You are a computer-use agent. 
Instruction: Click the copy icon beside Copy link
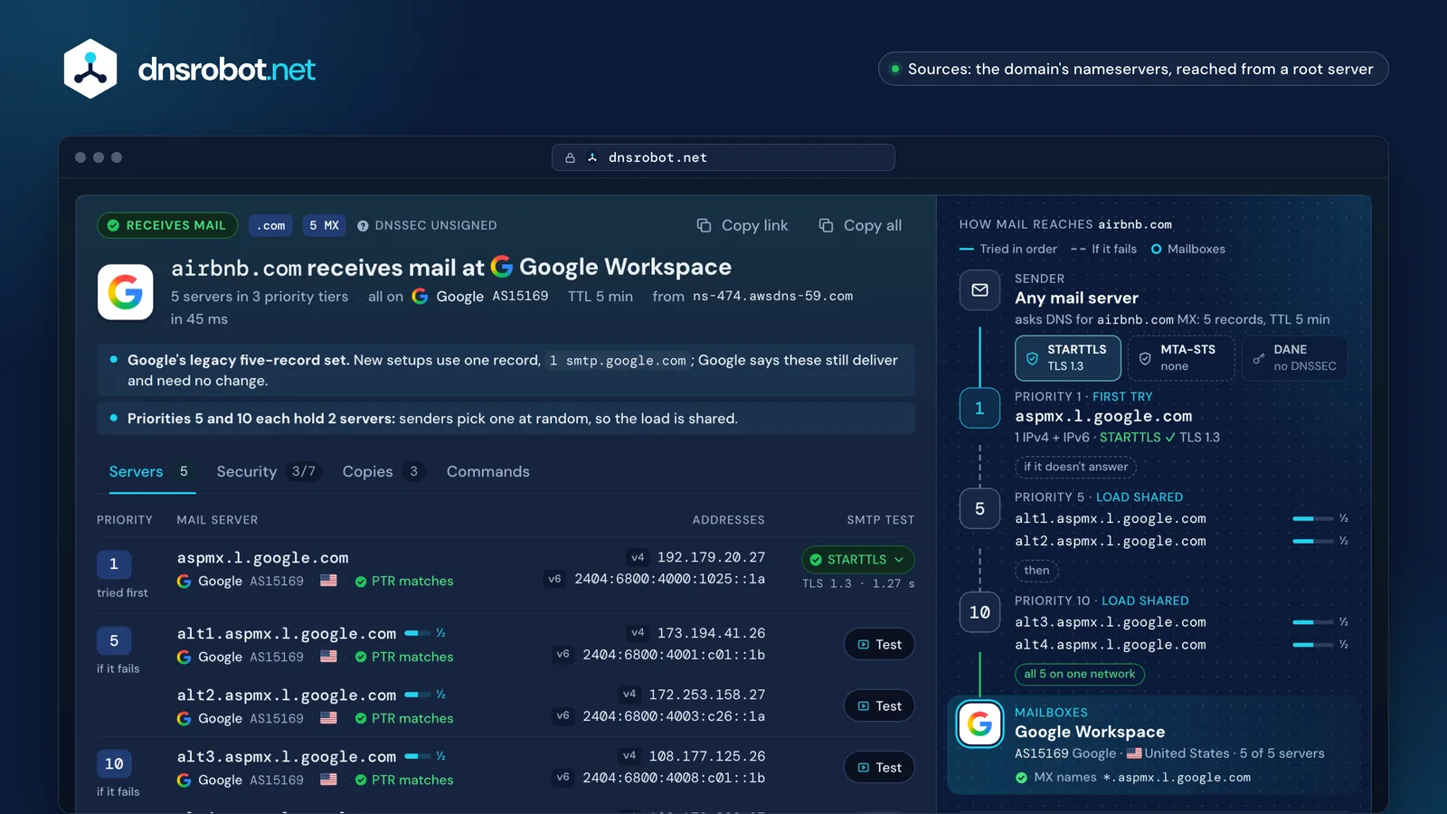704,225
